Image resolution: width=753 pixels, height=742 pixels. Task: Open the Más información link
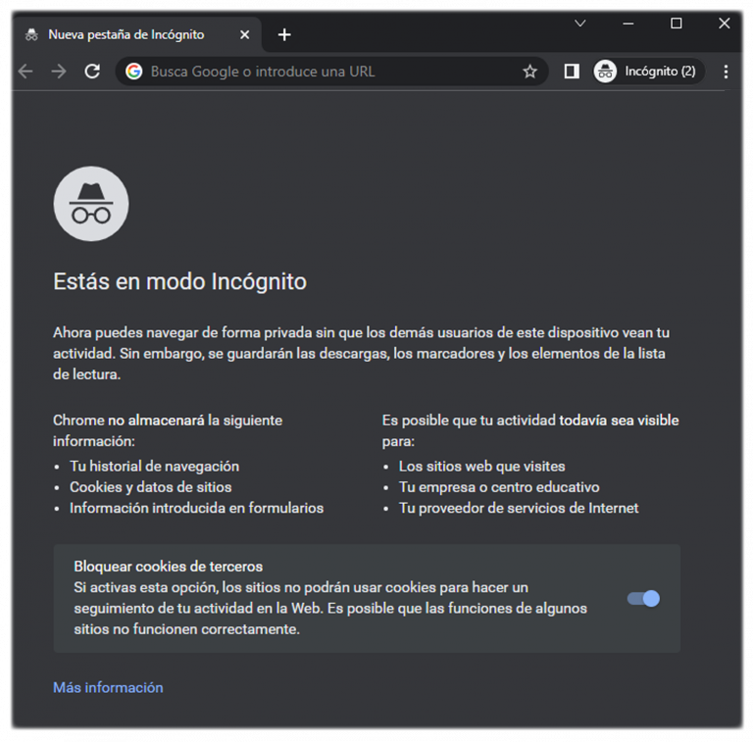tap(108, 687)
